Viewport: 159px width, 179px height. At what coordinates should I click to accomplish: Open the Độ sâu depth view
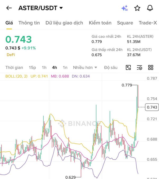pyautogui.click(x=111, y=68)
